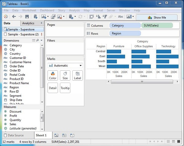Viewport: 184px width, 146px height.
Task: Open the Color card in Marks
Action: point(53,75)
